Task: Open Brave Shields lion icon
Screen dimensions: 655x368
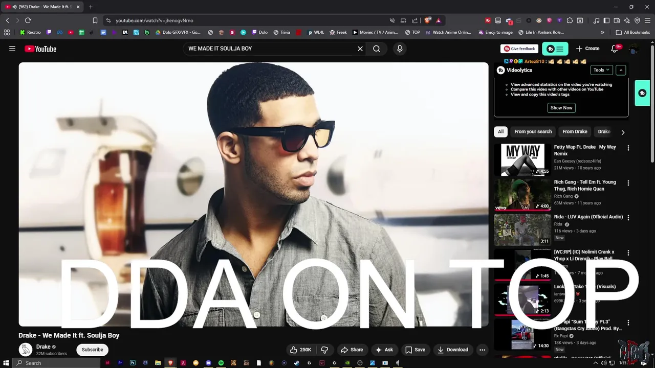Action: pyautogui.click(x=428, y=20)
